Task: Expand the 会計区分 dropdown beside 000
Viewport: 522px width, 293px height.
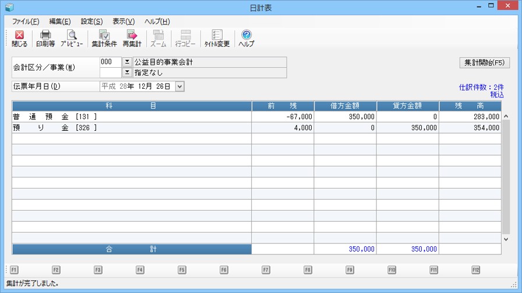Action: pos(127,62)
